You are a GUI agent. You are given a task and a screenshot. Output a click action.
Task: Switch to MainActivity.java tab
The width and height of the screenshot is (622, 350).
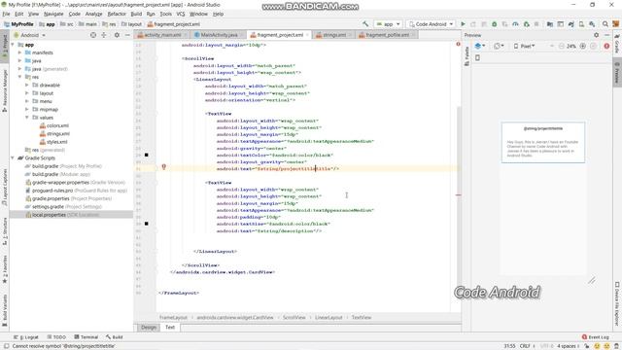(219, 35)
